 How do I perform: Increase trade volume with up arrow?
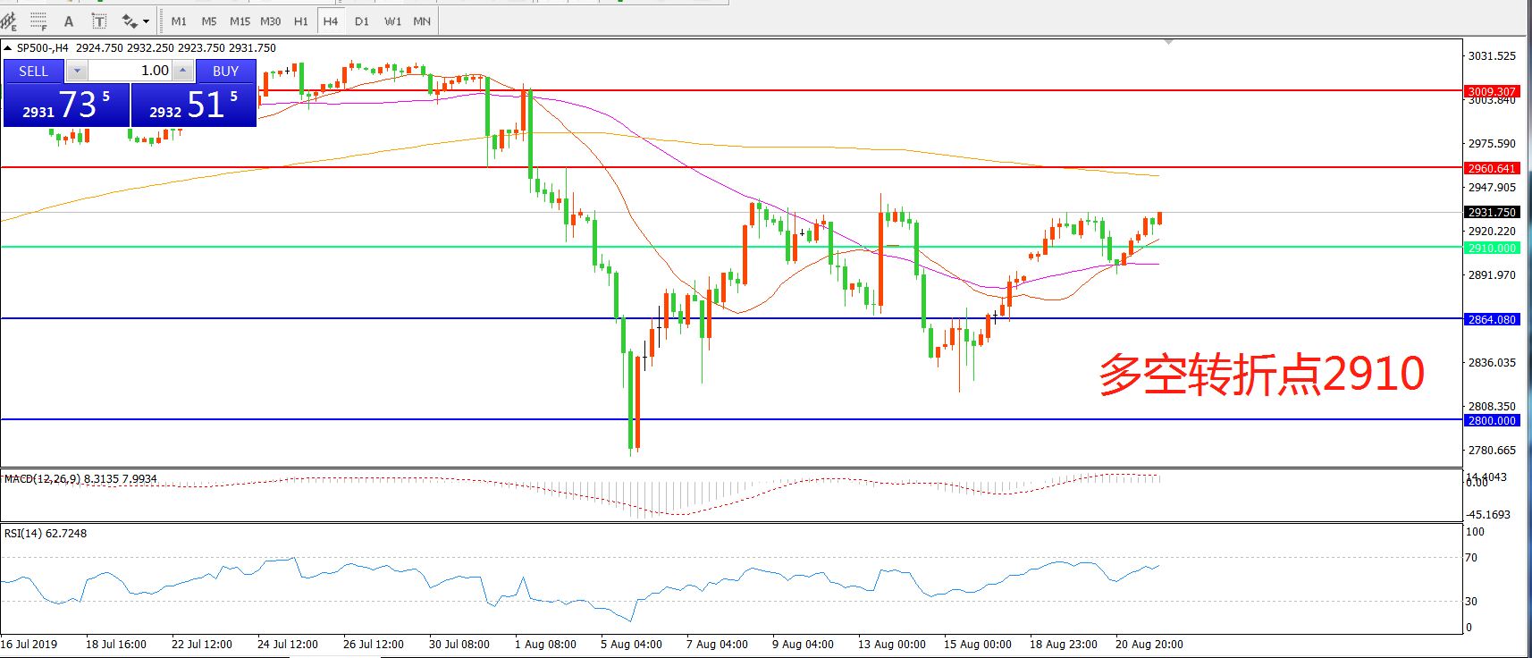tap(182, 71)
